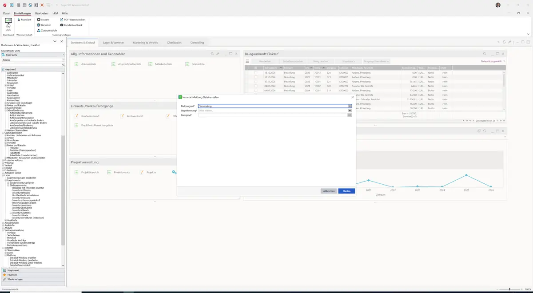Expand the Weitere Stammdaten tree node

pyautogui.click(x=6, y=130)
